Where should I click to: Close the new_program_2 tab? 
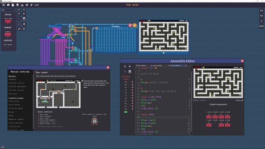tap(186, 65)
